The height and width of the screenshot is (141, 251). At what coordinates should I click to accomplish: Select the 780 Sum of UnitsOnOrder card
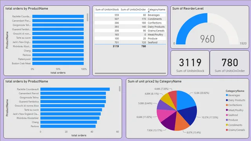click(x=229, y=63)
